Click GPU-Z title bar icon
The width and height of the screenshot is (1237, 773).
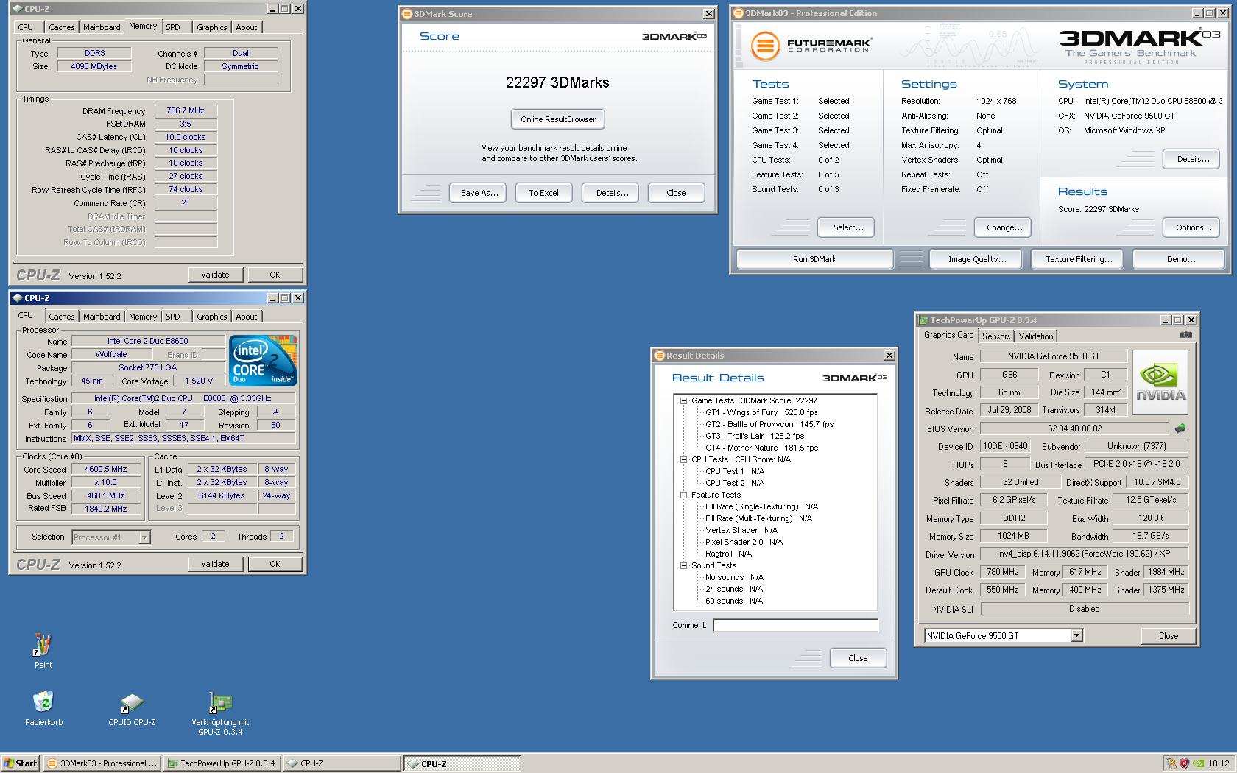[x=923, y=320]
